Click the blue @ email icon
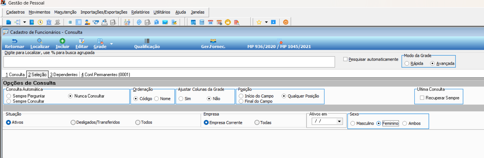The width and height of the screenshot is (484, 158). tap(139, 22)
